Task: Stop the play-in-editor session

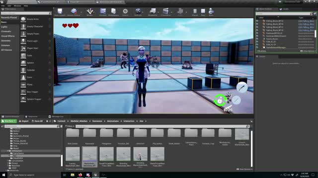Action: 203,11
